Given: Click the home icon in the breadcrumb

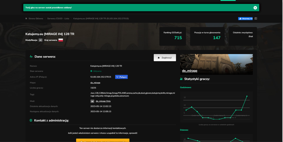Looking at the screenshot, I should (x=26, y=19).
